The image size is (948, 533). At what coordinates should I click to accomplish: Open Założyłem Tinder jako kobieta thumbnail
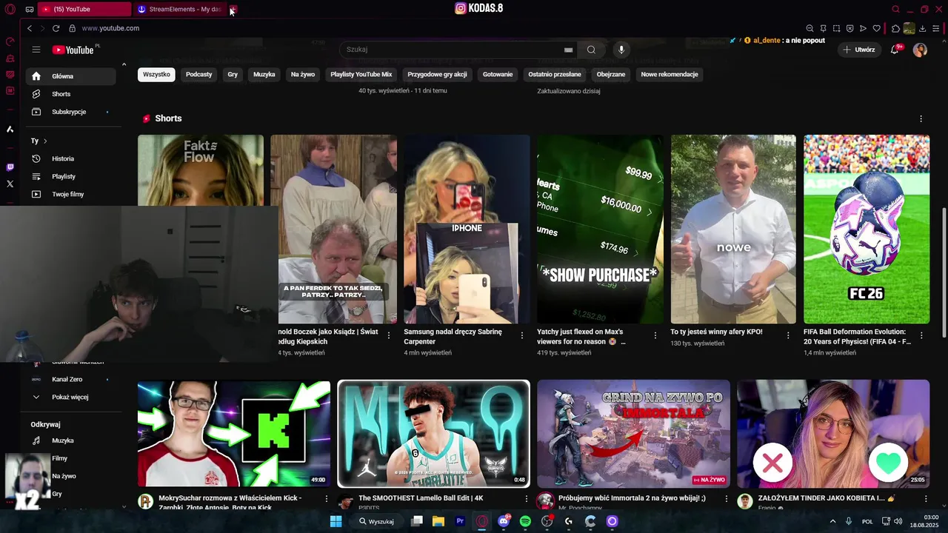833,434
